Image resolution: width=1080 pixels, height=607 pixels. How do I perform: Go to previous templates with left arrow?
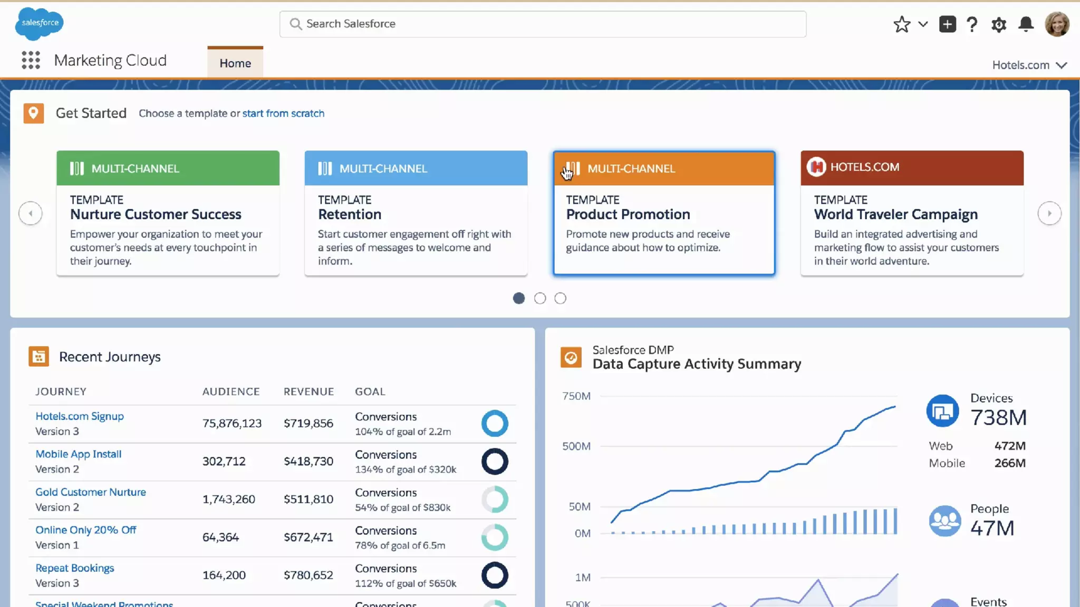coord(31,213)
